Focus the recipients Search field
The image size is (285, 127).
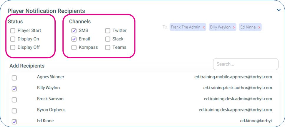point(246,64)
